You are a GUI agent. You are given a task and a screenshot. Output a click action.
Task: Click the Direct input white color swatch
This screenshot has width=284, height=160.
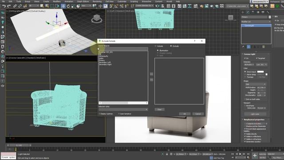tap(260, 72)
